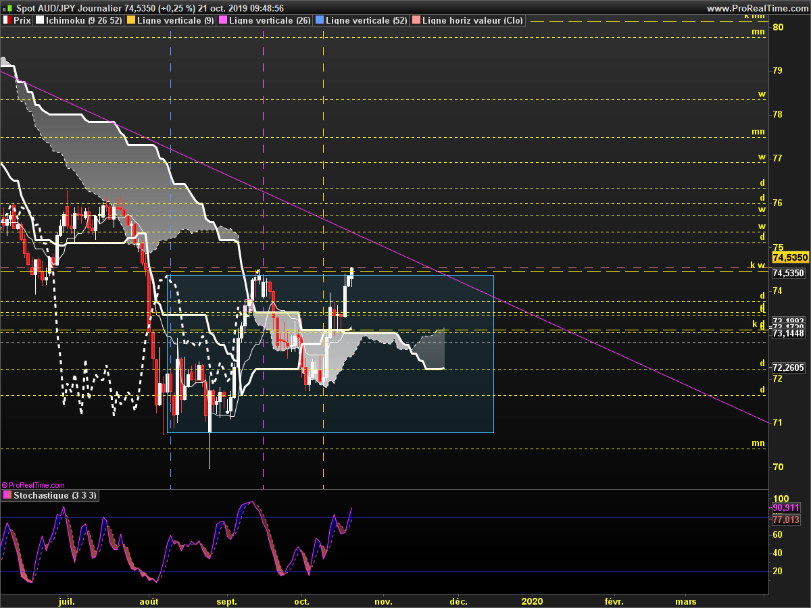The height and width of the screenshot is (608, 811).
Task: Select the 72,2605 price axis tag
Action: click(x=789, y=368)
